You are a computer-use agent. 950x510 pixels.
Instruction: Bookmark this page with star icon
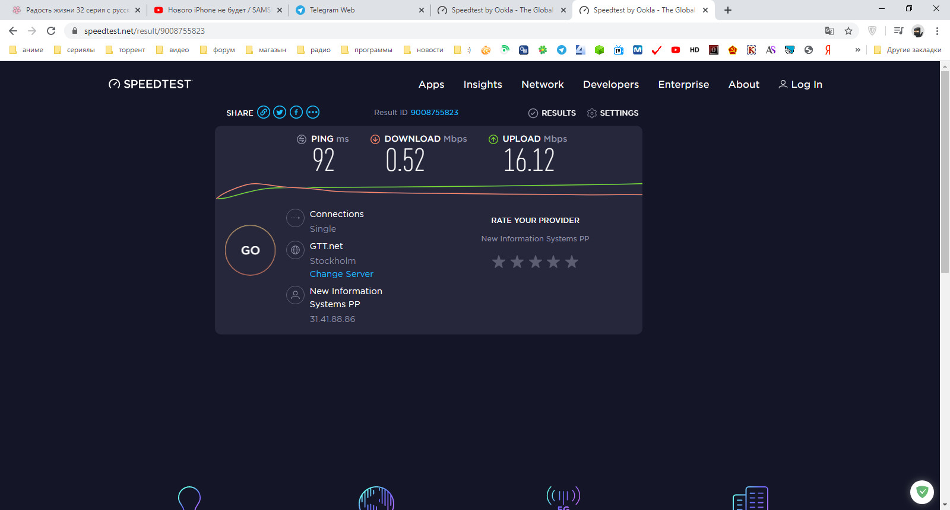(x=848, y=31)
